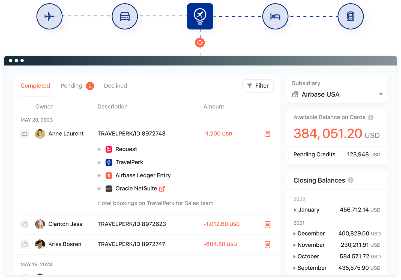
Task: Click the train icon circle
Action: click(x=351, y=16)
